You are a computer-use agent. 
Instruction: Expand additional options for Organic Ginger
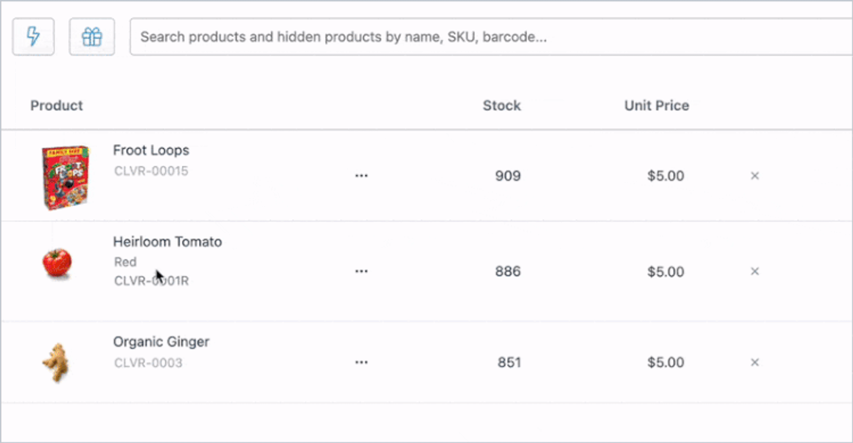click(x=361, y=362)
